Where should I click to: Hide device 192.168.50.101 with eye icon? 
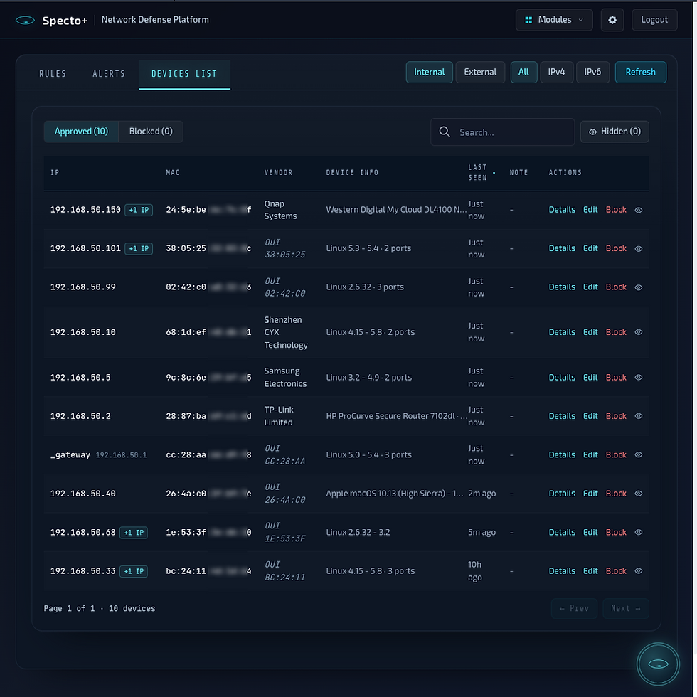(639, 248)
